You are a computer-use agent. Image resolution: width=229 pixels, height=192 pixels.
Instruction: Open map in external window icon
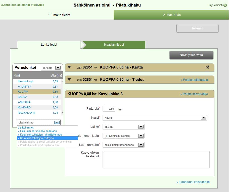pos(207,67)
